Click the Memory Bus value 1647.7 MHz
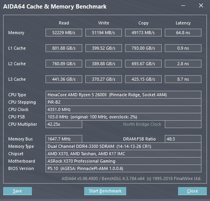The height and width of the screenshot is (201, 210). 64,139
